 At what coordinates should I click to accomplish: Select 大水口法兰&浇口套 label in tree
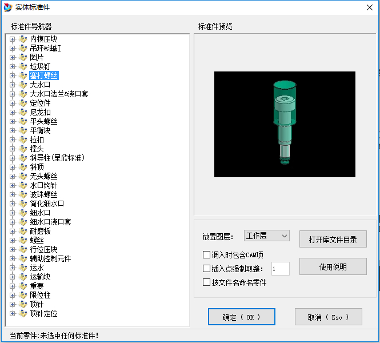tap(59, 94)
